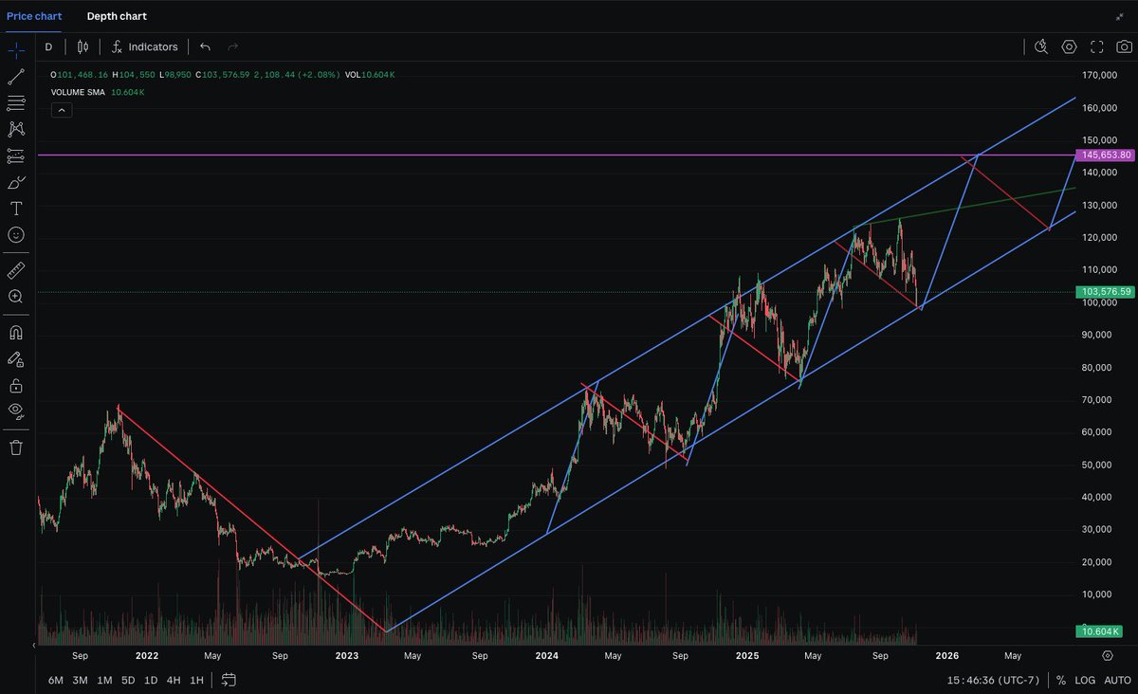Select the 3M date range
1138x694 pixels.
point(80,680)
